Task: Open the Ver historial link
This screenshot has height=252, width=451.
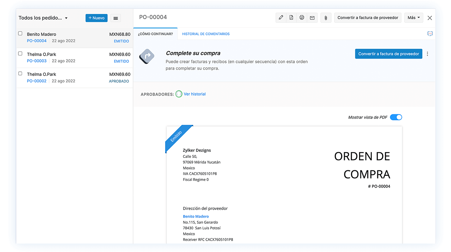Action: [195, 94]
